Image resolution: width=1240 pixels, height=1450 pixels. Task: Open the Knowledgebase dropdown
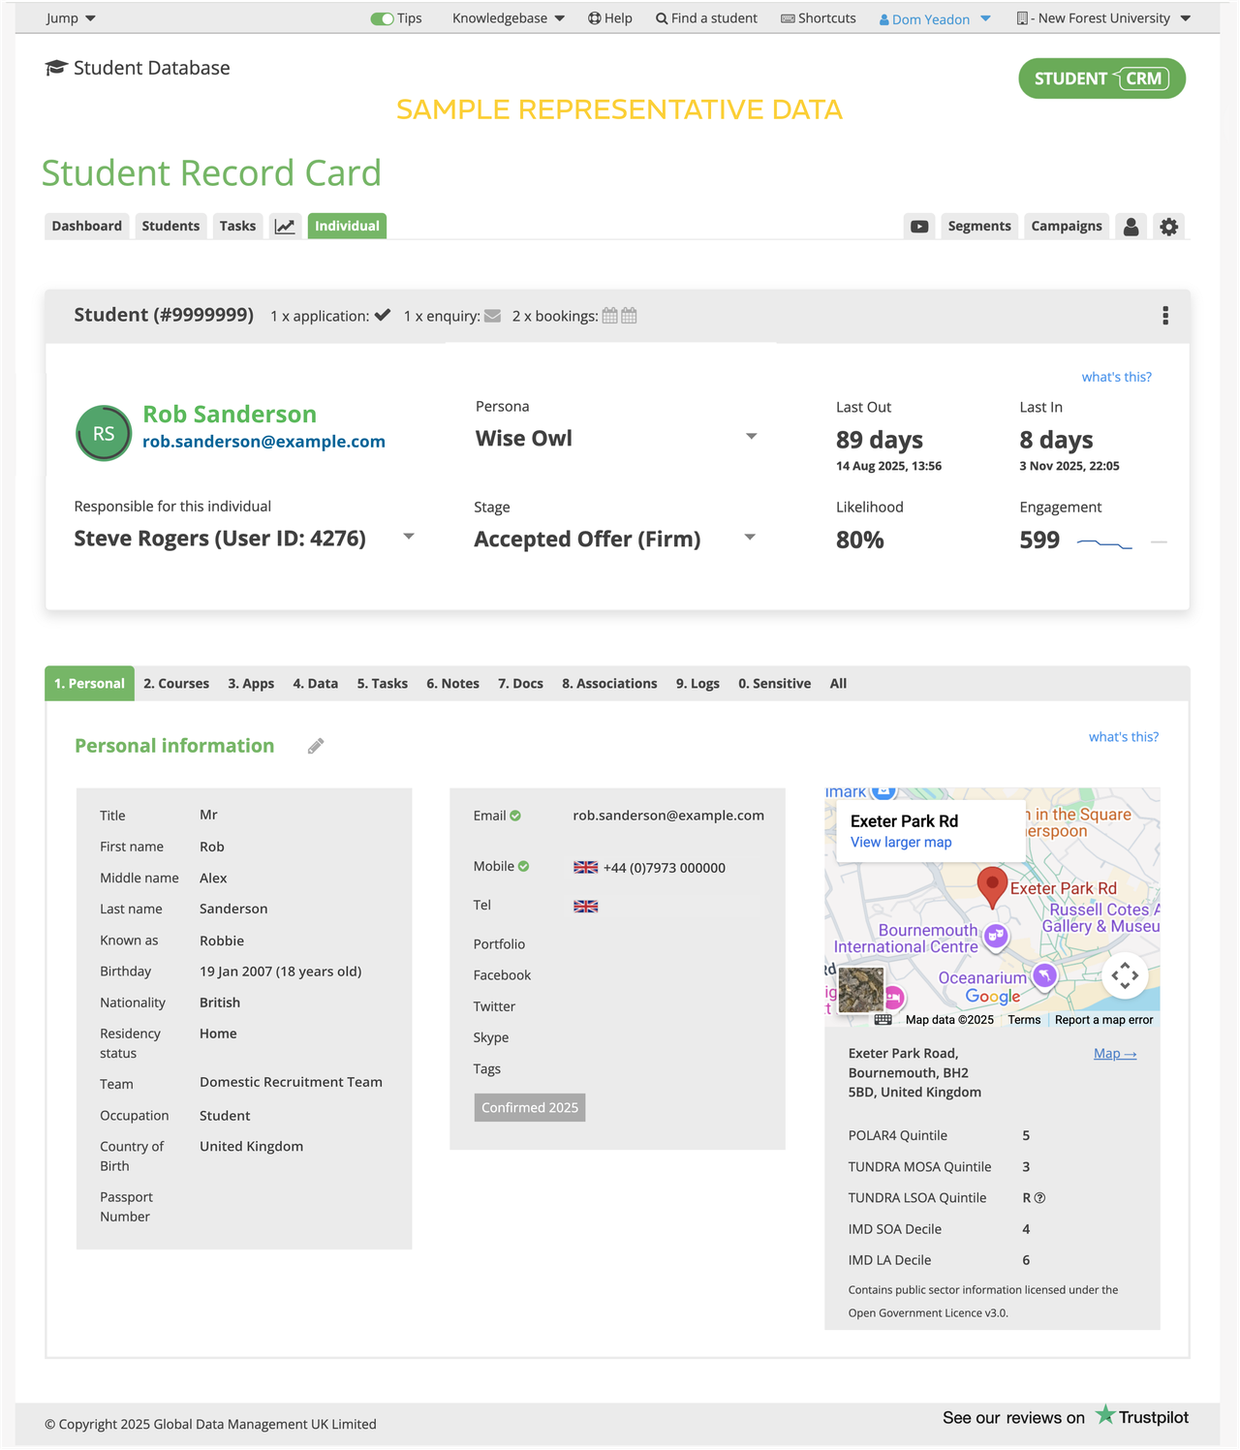(507, 17)
